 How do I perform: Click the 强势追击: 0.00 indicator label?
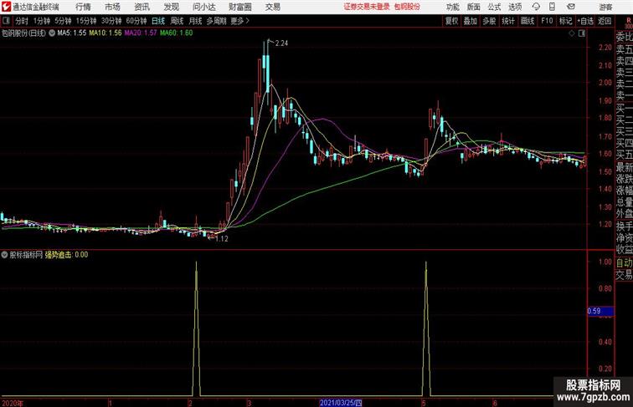(x=66, y=255)
